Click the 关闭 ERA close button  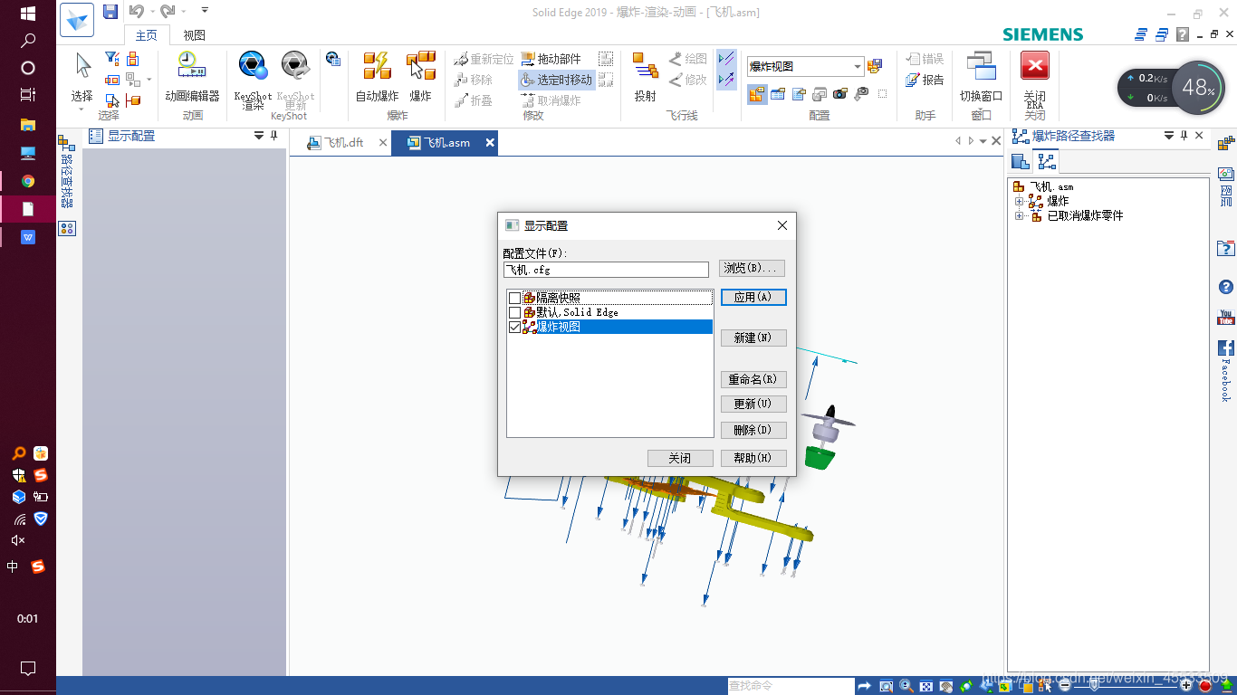[1034, 80]
